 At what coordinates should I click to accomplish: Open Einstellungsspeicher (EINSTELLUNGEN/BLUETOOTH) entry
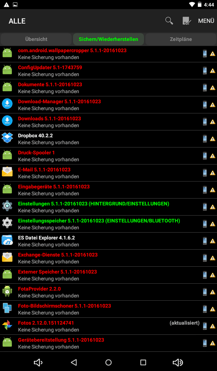coord(109,224)
